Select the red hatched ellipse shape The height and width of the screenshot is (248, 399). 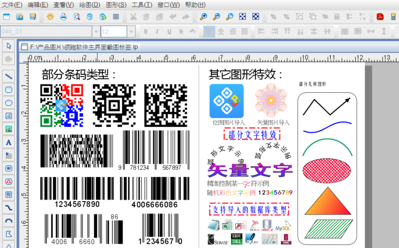pos(327,170)
